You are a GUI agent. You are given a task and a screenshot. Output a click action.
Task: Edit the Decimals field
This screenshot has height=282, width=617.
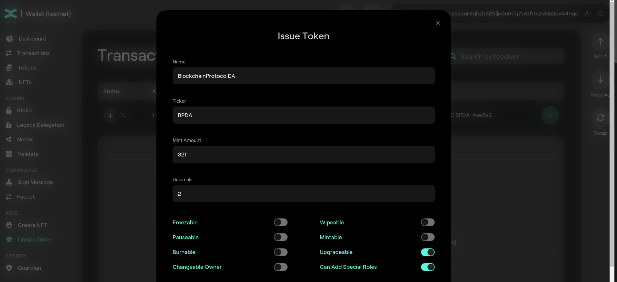click(304, 194)
